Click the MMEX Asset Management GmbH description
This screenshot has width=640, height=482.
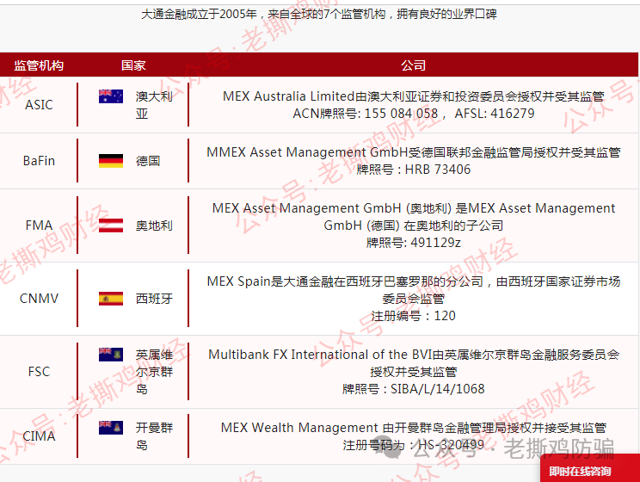click(x=413, y=152)
